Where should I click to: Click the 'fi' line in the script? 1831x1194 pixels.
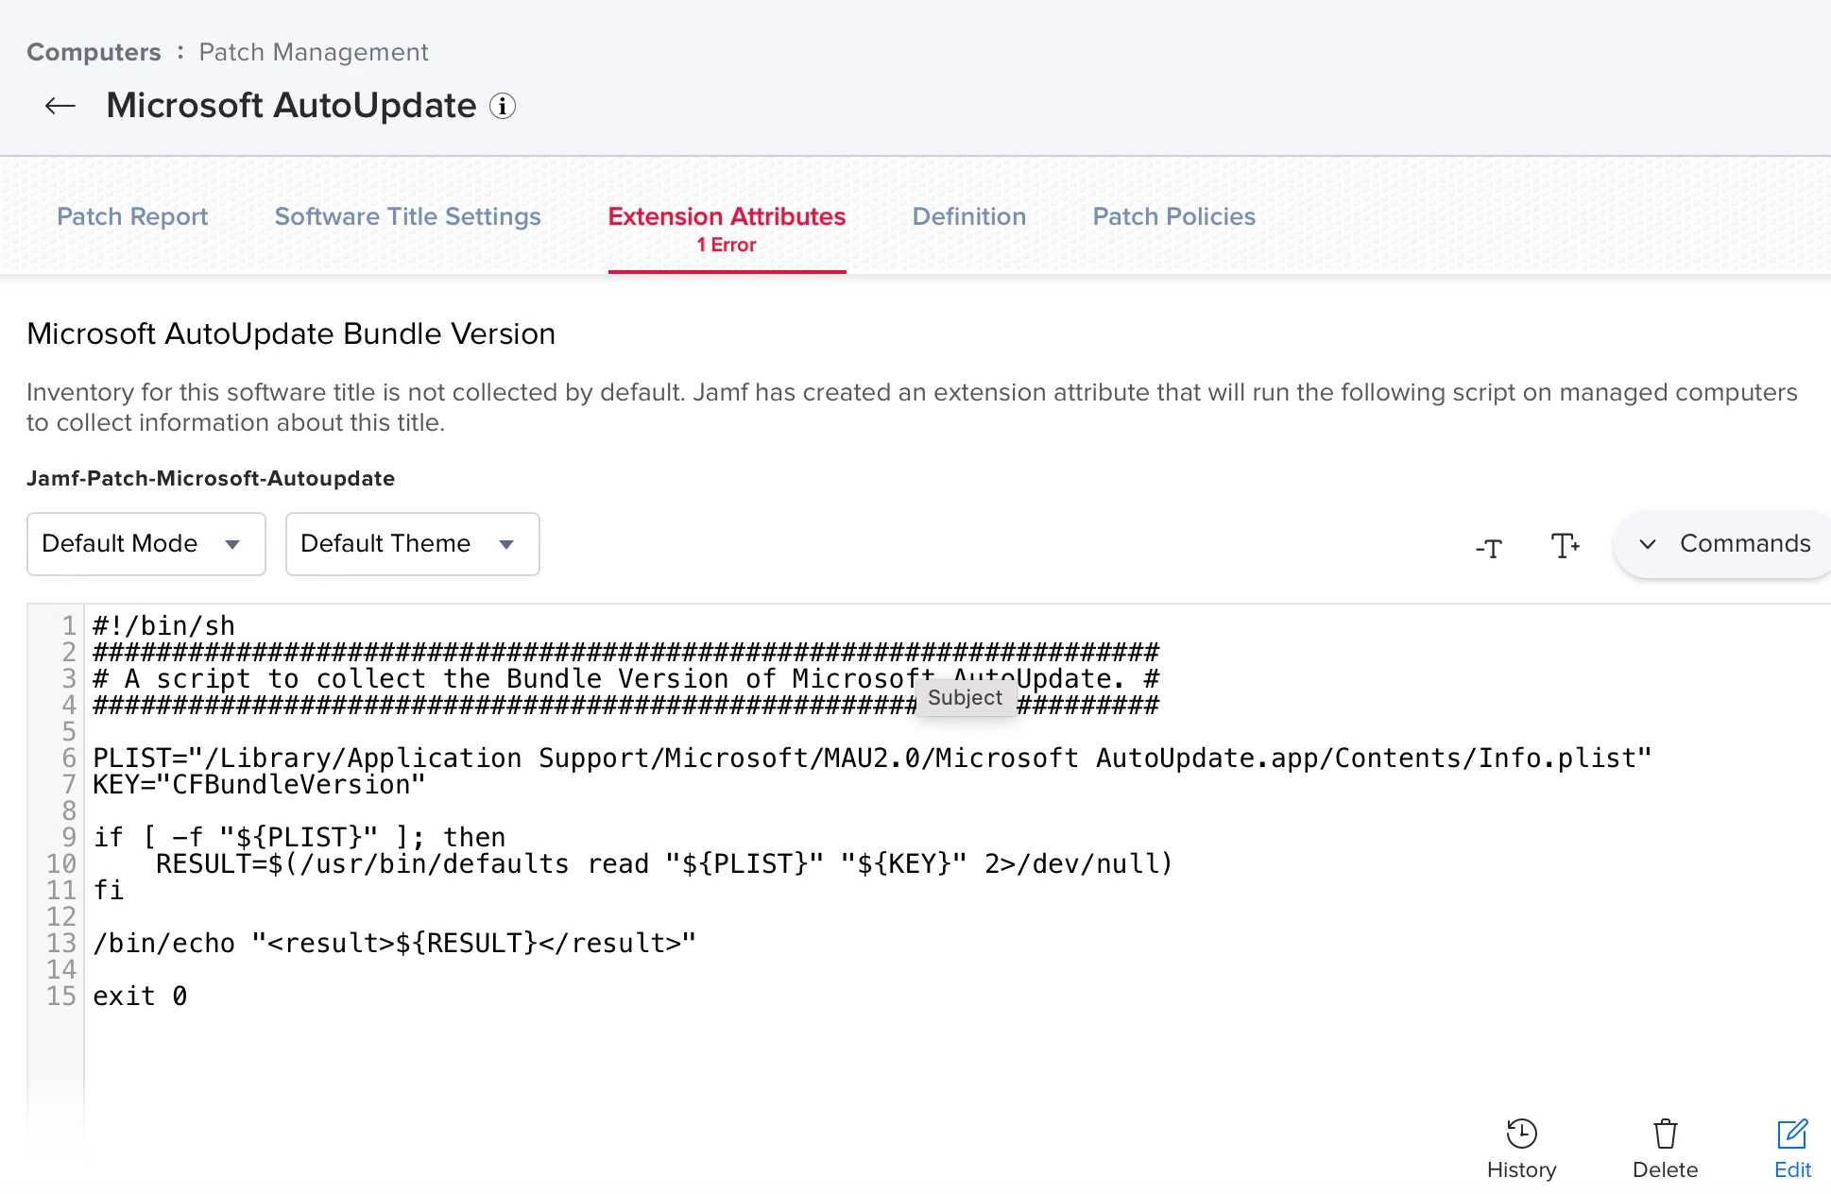(109, 890)
